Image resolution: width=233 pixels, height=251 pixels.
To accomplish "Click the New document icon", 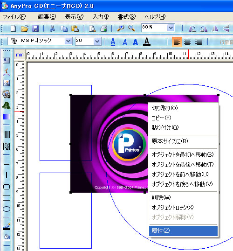I will [x=13, y=28].
